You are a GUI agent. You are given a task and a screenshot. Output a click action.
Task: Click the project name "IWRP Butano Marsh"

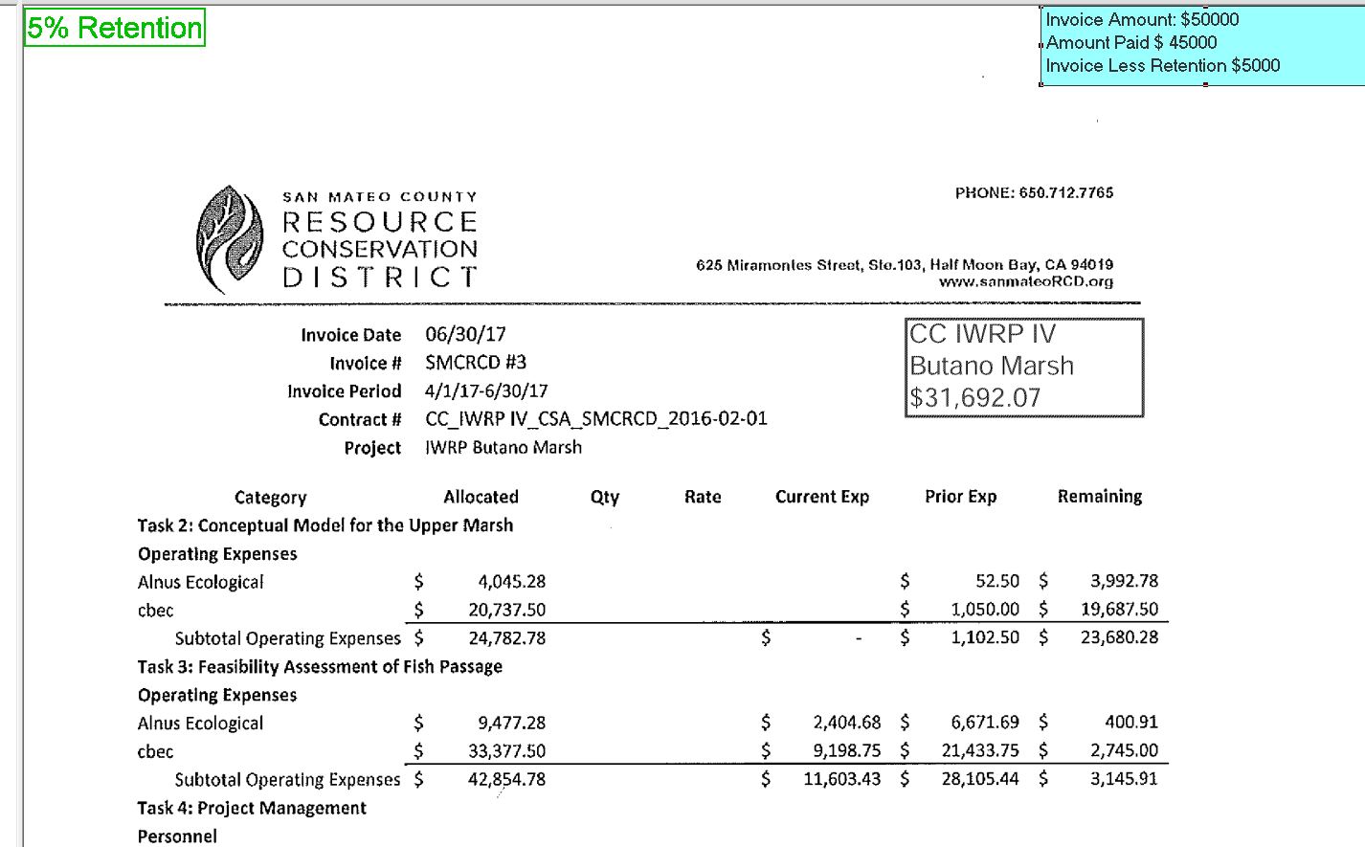click(x=503, y=448)
